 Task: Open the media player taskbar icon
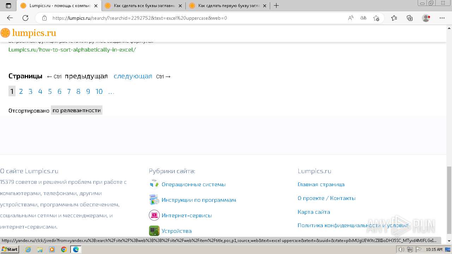[x=52, y=249]
